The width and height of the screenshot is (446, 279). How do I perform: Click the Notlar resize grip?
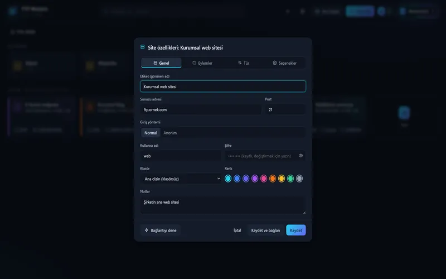pyautogui.click(x=304, y=212)
